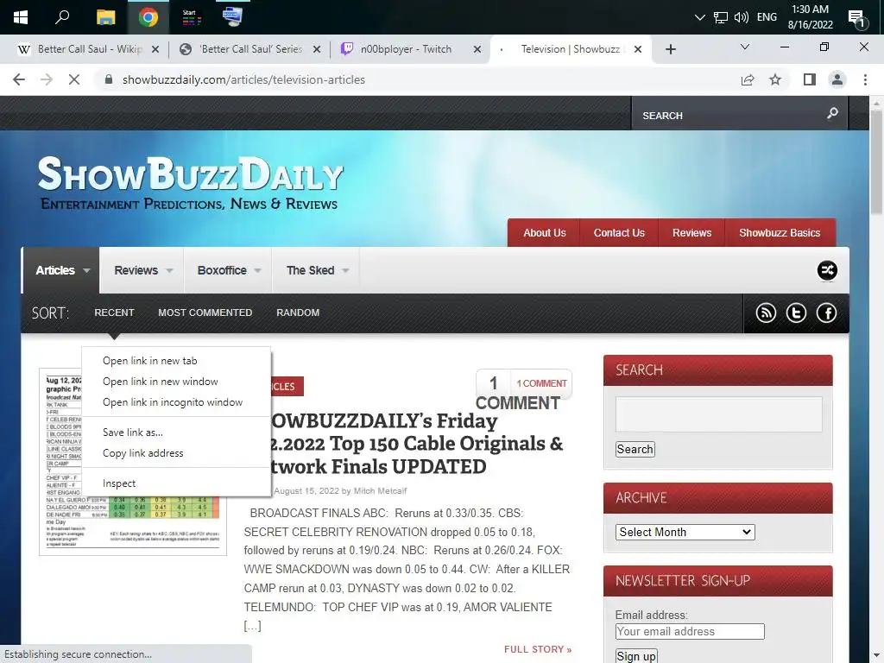Screen dimensions: 884x663
Task: Click the shuffle random article icon
Action: click(827, 270)
